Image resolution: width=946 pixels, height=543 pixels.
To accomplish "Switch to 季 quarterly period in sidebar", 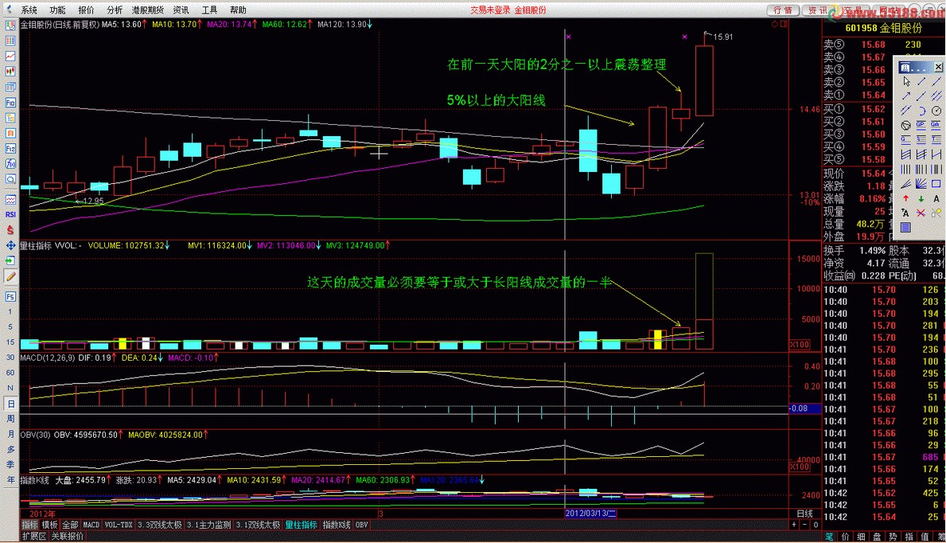I will (x=10, y=464).
